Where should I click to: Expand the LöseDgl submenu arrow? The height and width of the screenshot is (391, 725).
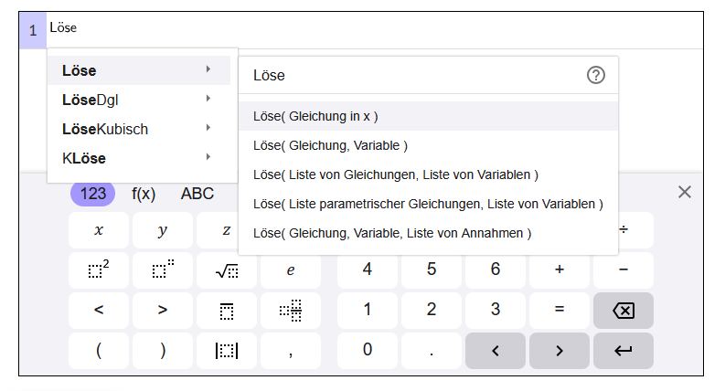pos(208,99)
